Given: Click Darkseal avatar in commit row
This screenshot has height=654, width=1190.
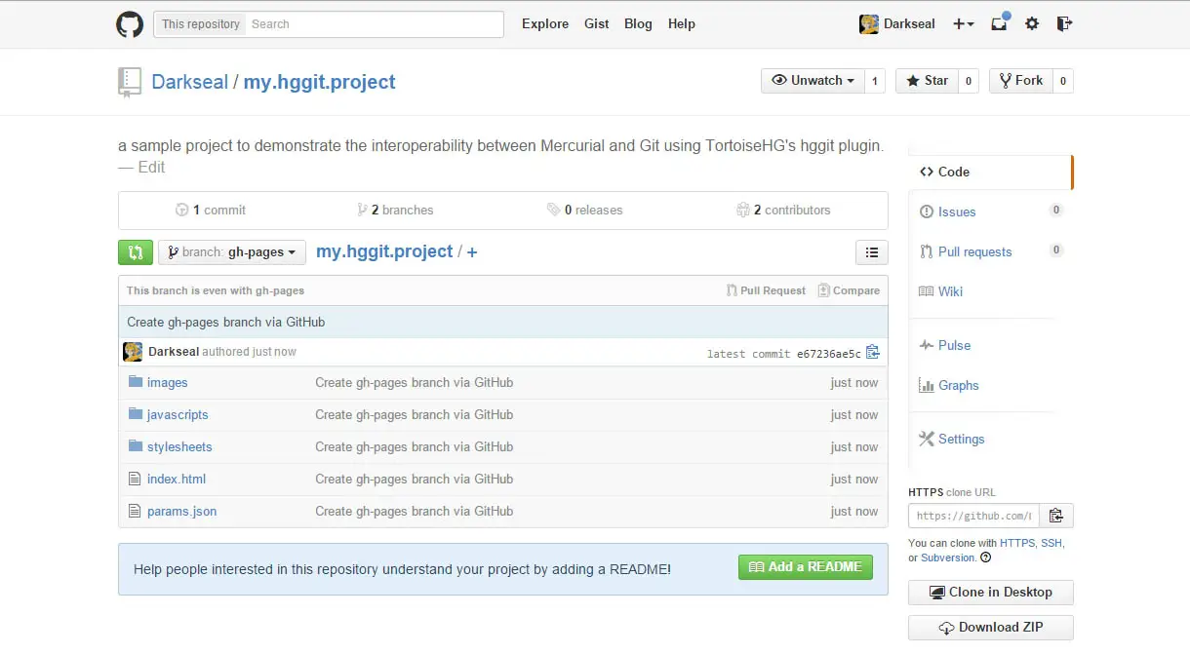Looking at the screenshot, I should tap(133, 352).
